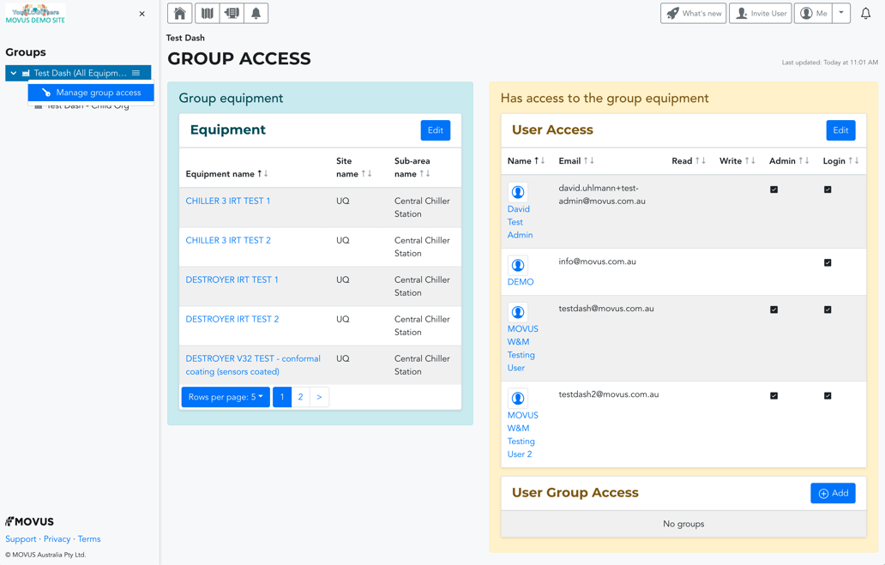
Task: Open the equipment toolbar icon
Action: [232, 13]
